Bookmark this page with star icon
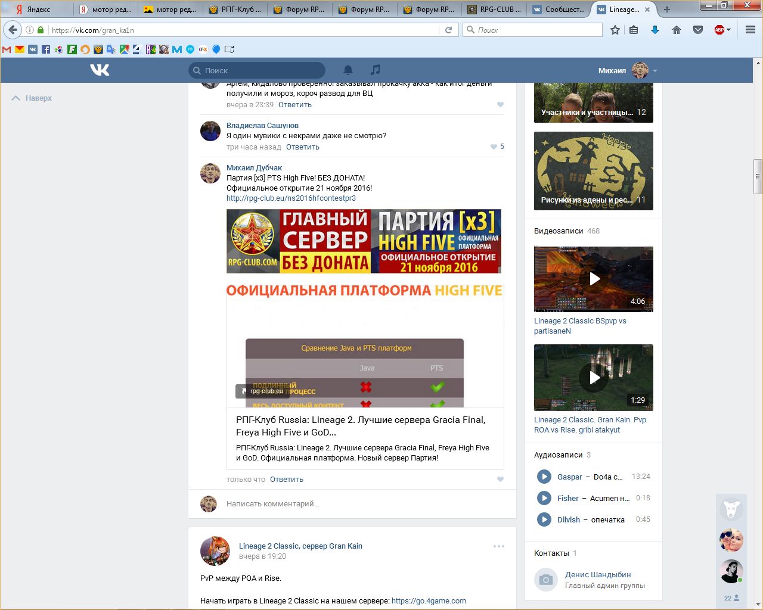The height and width of the screenshot is (610, 763). (x=615, y=30)
